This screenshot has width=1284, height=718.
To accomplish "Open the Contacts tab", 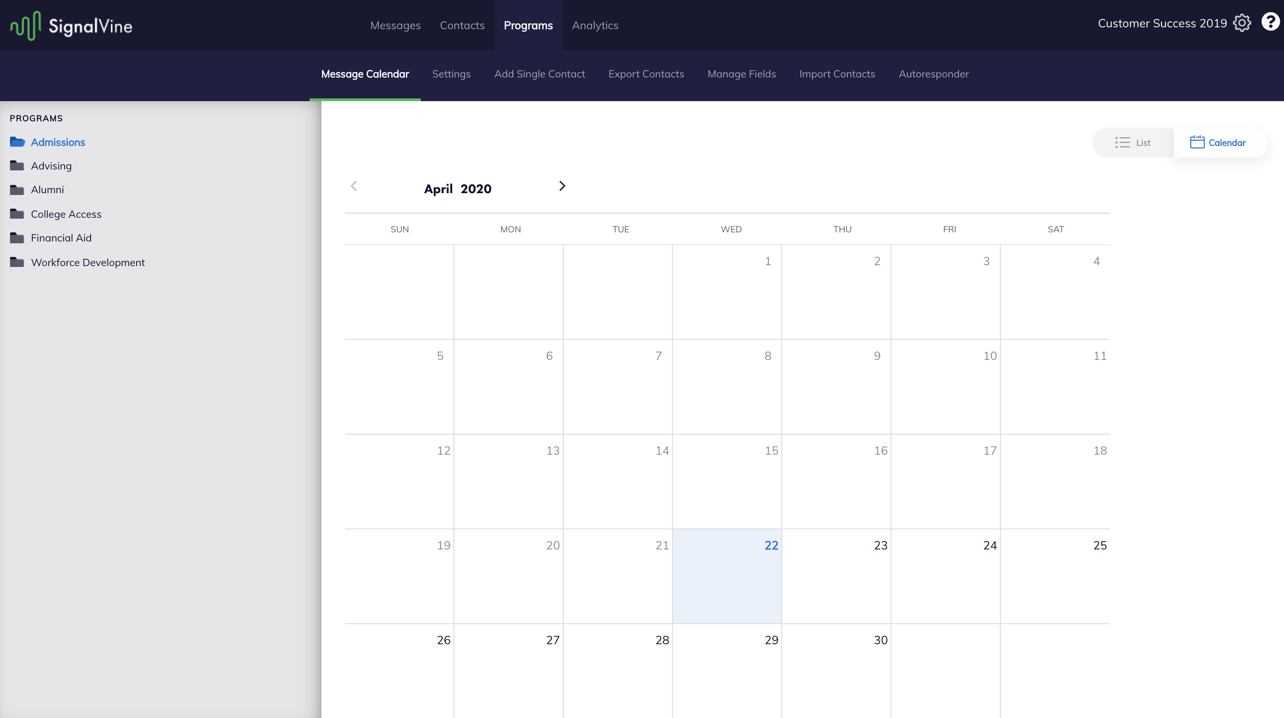I will coord(462,26).
